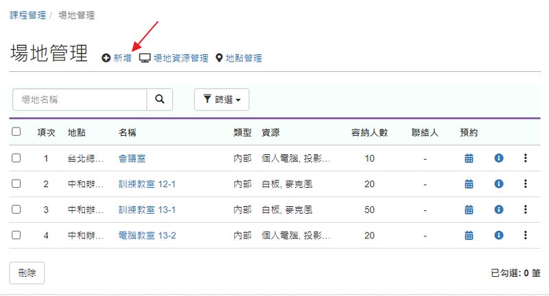Viewport: 549px width, 296px height.
Task: Open 場地資源管理 page
Action: tap(174, 59)
